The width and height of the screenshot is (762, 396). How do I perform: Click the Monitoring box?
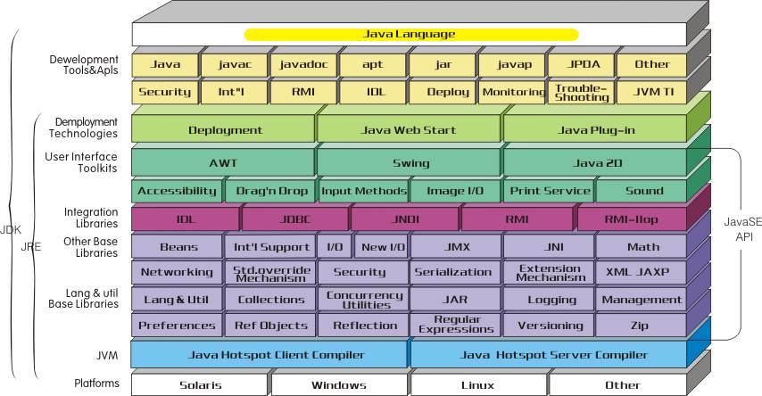(x=512, y=93)
